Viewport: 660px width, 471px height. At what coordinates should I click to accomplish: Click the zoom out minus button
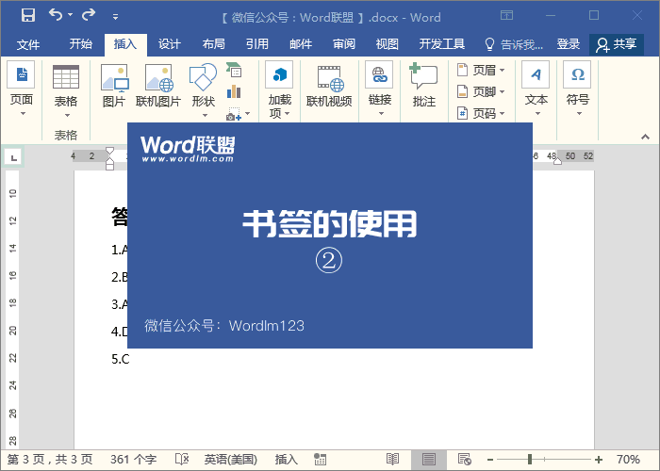[x=490, y=460]
